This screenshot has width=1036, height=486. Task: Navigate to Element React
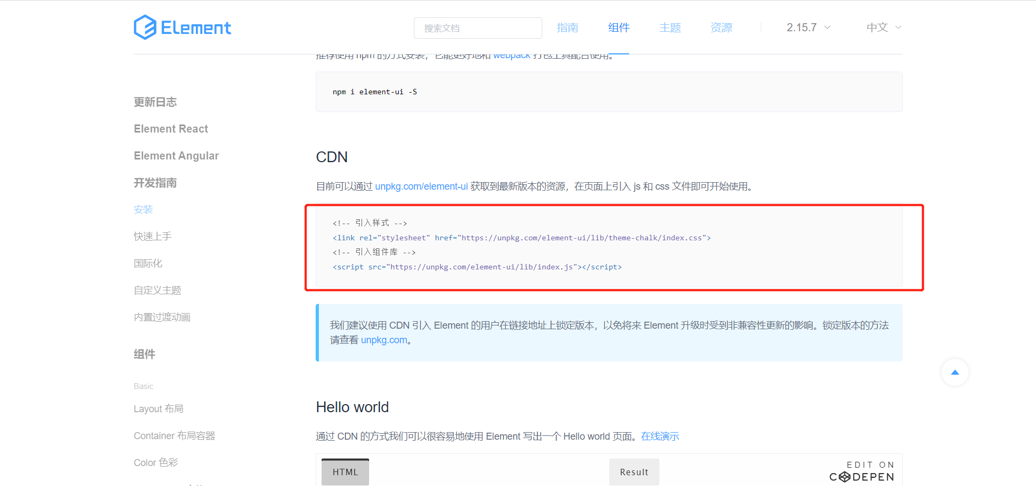click(171, 128)
